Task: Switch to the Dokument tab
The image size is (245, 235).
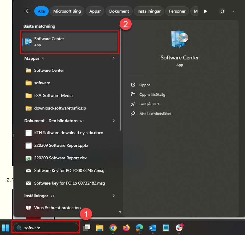Action: click(x=119, y=11)
